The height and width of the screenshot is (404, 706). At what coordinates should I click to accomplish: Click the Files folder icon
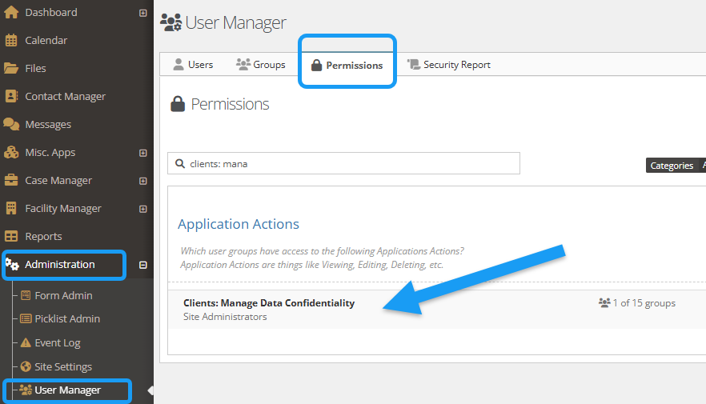11,69
